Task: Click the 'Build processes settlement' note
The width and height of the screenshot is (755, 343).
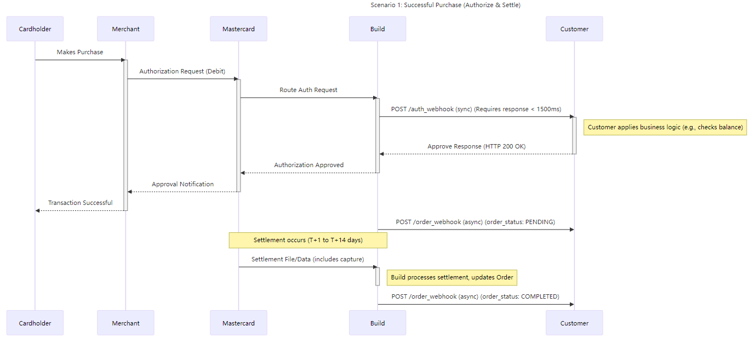Action: 452,277
